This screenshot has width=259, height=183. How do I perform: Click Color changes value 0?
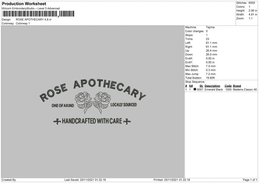point(207,31)
